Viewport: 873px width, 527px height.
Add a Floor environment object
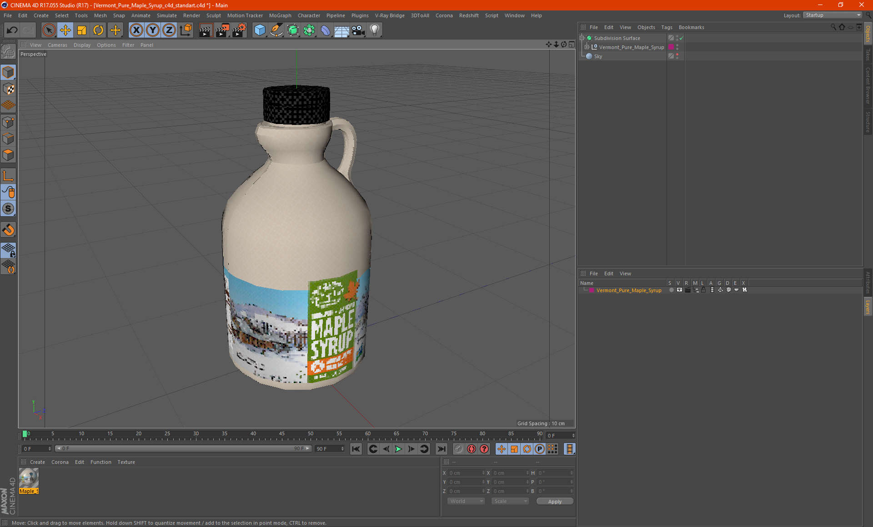coord(342,30)
